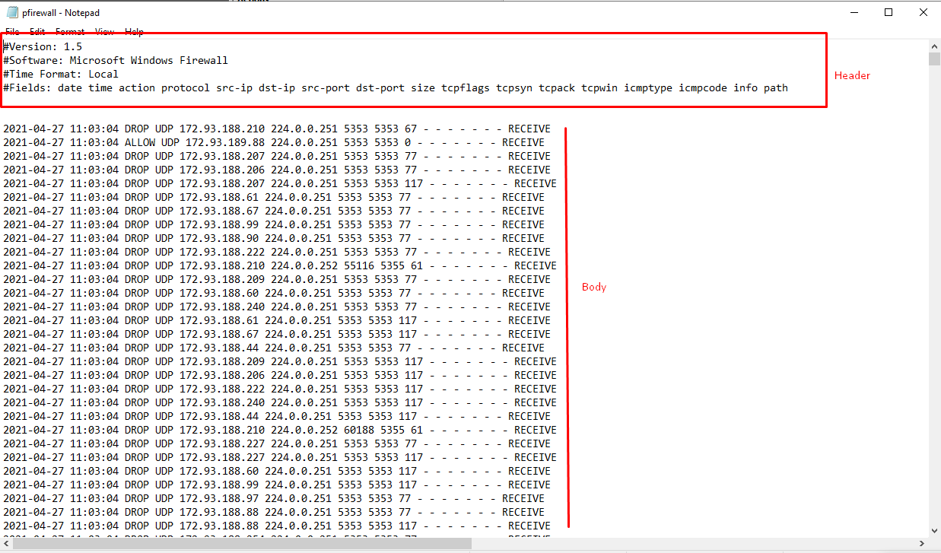Click the 172.93.188.88 line with size 117
This screenshot has width=941, height=553.
277,526
